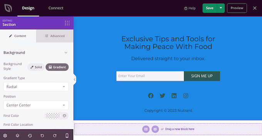Click the undo arrow icon
Screen dimensions: 262x140
pyautogui.click(x=42, y=135)
